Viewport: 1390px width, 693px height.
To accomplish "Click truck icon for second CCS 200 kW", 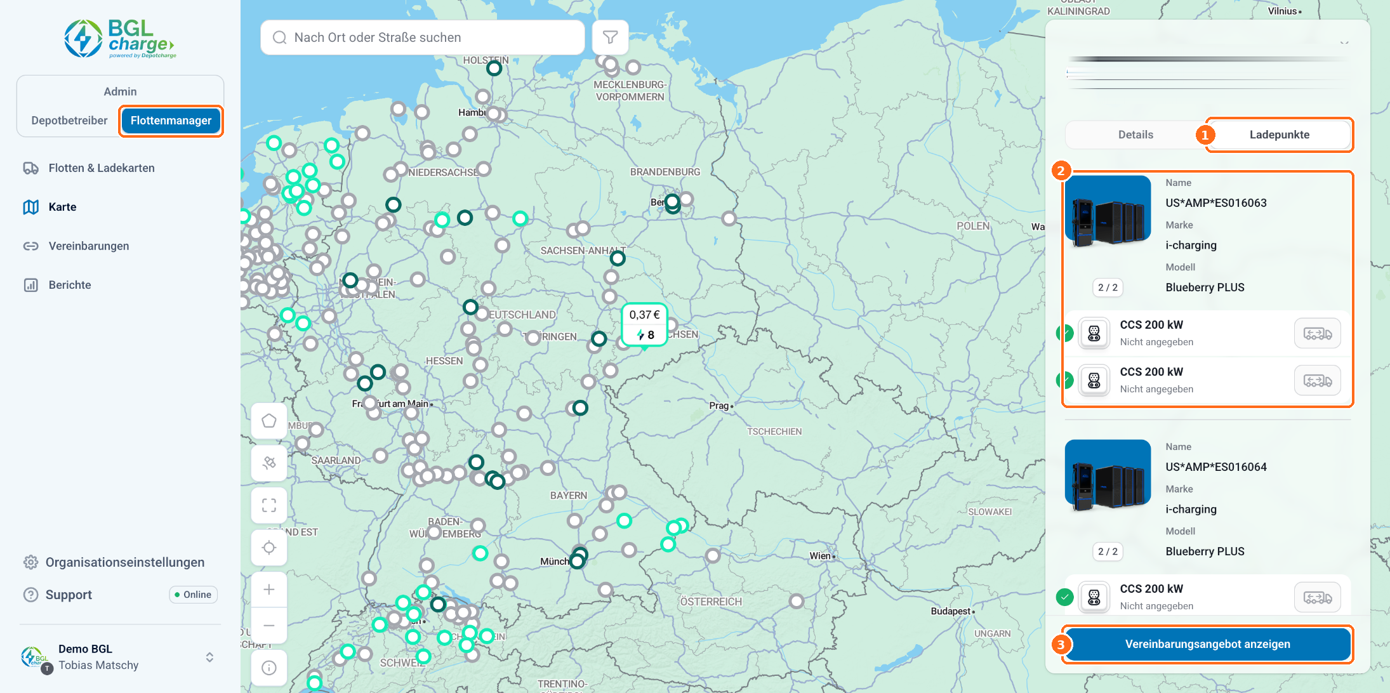I will (x=1317, y=381).
